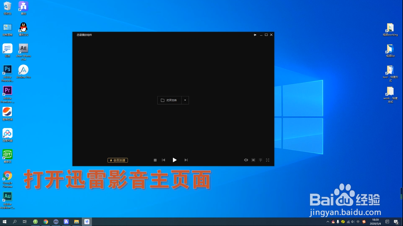Select the Google Chrome desktop icon
The image size is (403, 226).
(x=7, y=179)
